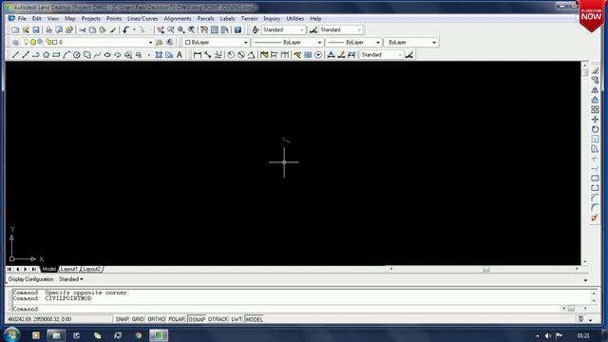The image size is (608, 342).
Task: Select the Multiline Text A tool
Action: (x=180, y=55)
